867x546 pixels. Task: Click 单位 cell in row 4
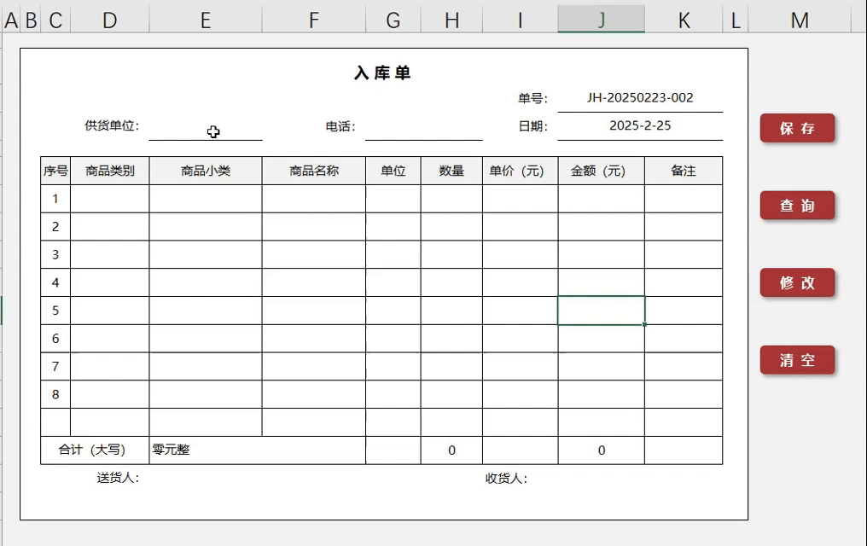point(393,283)
